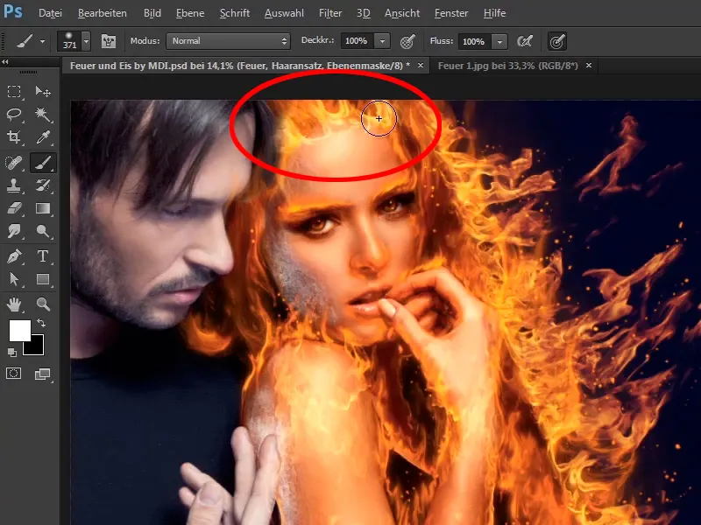Close the Feuer und Eis document tab
This screenshot has height=525, width=701.
click(x=421, y=66)
